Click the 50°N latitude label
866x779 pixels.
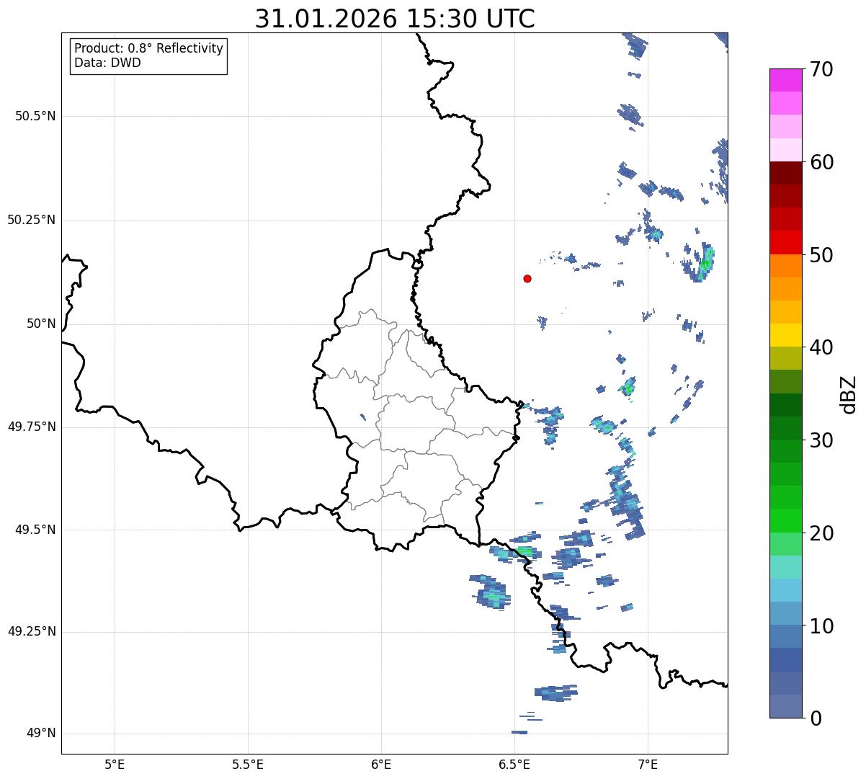point(42,324)
